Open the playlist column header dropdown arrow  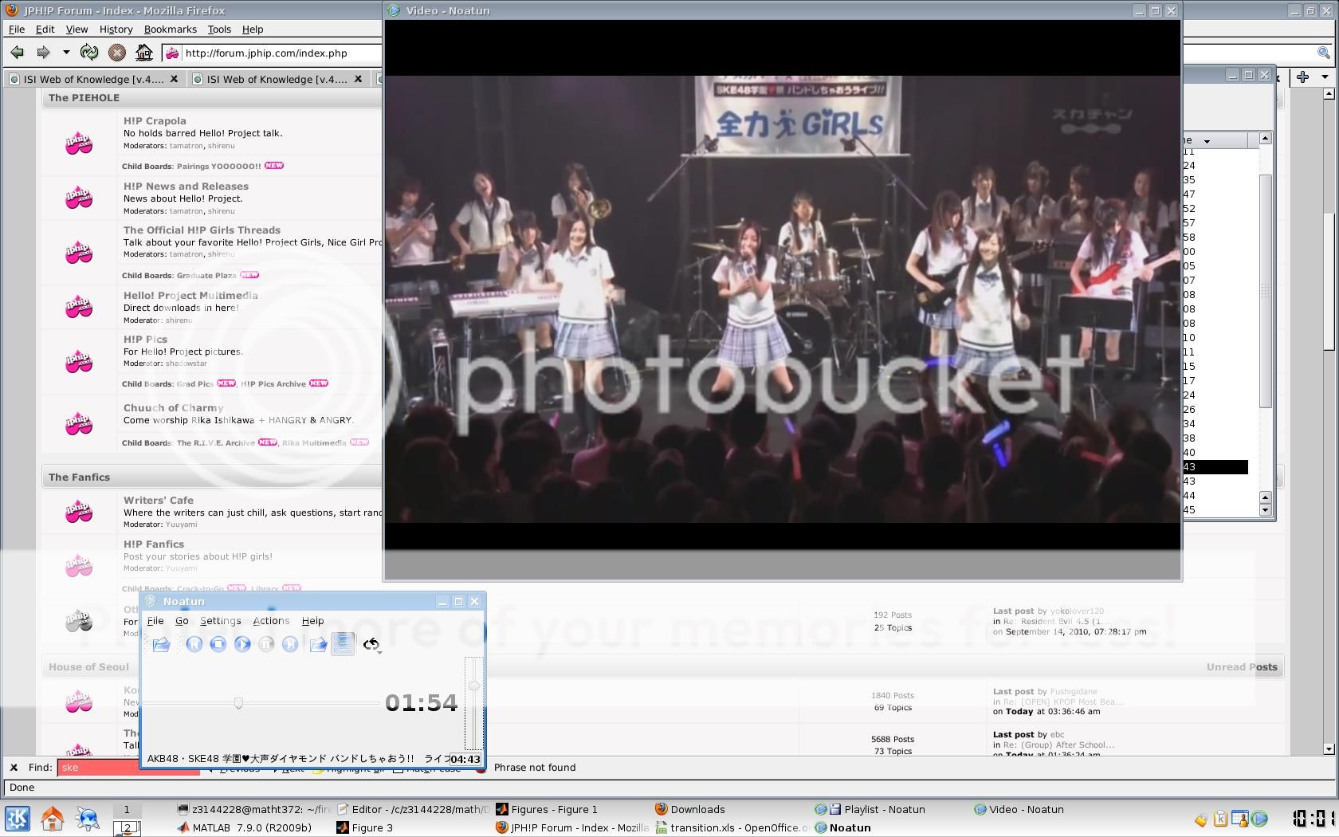pos(1207,141)
